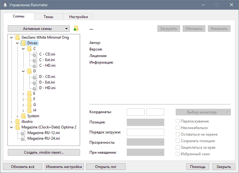Click the Обновить button

point(194,29)
